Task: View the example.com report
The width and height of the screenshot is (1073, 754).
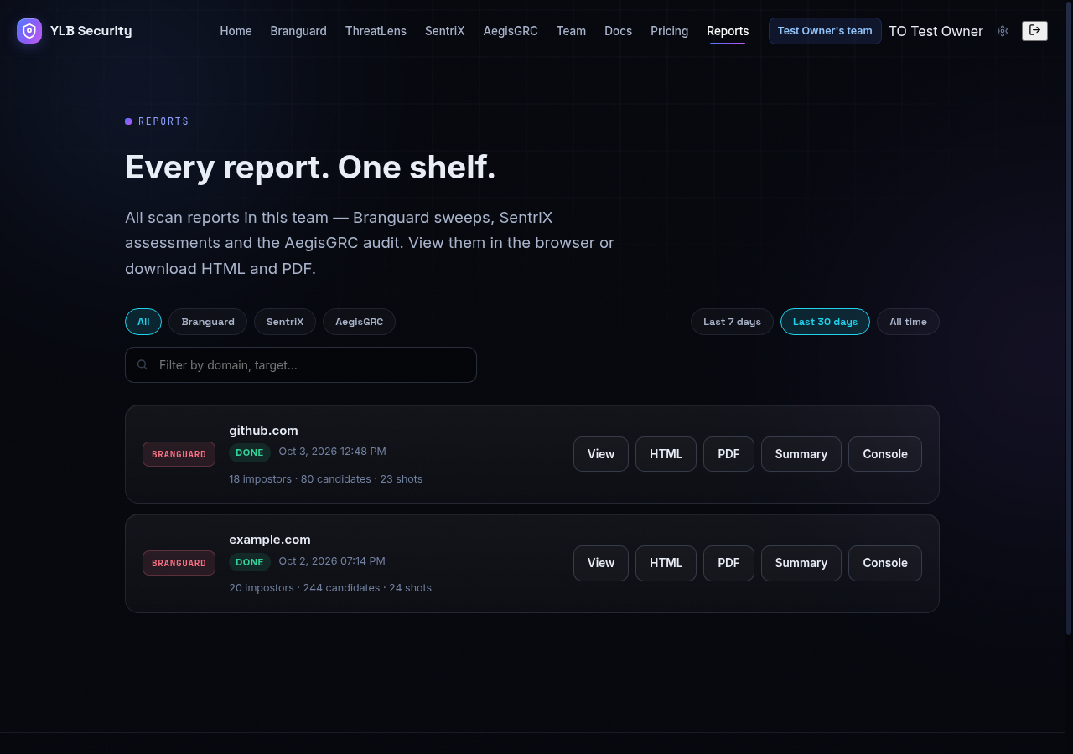Action: 601,563
